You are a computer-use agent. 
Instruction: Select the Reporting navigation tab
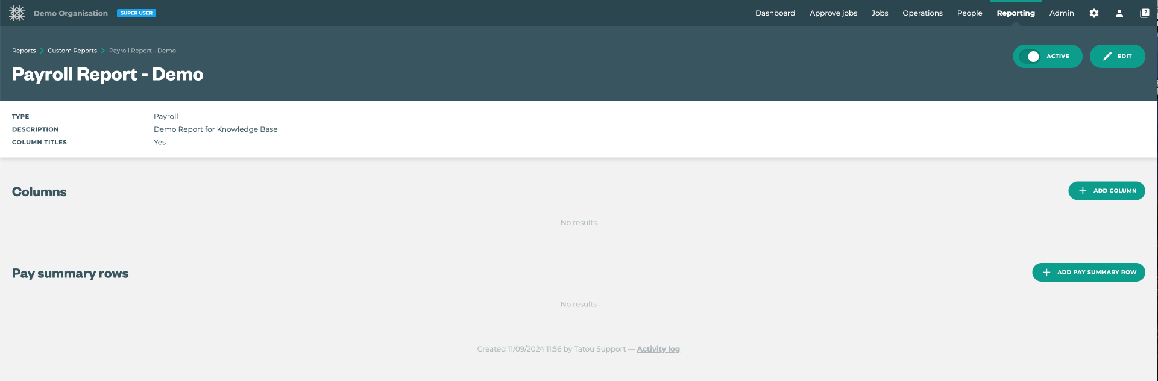click(x=1015, y=13)
